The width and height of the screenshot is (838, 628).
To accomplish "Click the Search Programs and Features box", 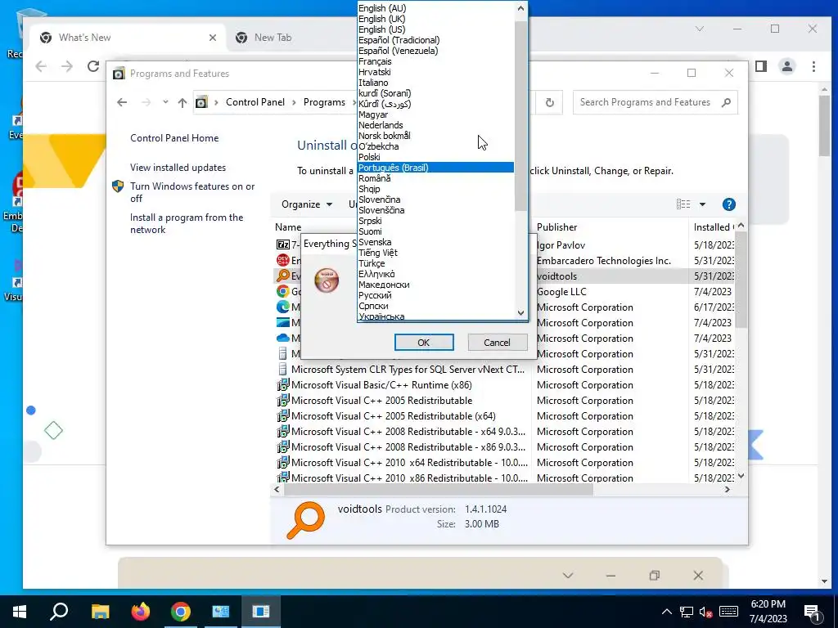I will [656, 102].
